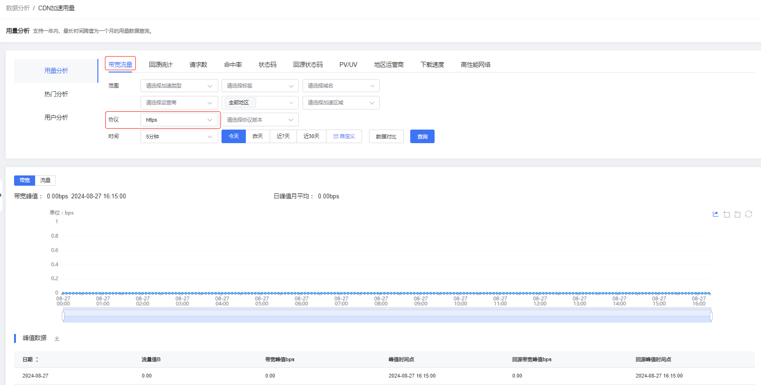Open the 请选择协议版本 dropdown
761x385 pixels.
click(x=260, y=120)
